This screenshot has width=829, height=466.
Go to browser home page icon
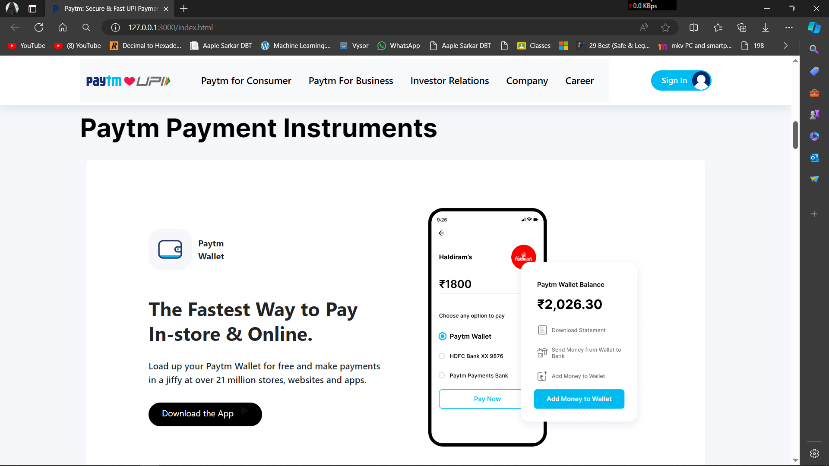[63, 28]
